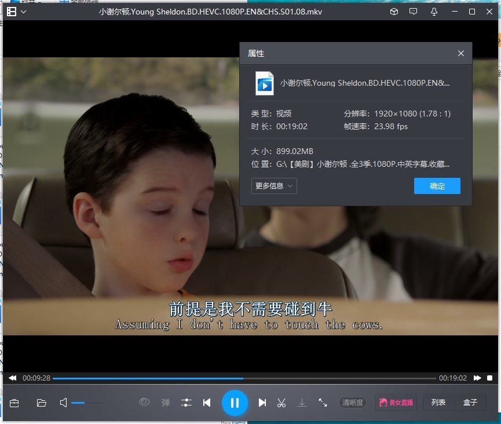Open the feedback message icon in title bar

[413, 12]
